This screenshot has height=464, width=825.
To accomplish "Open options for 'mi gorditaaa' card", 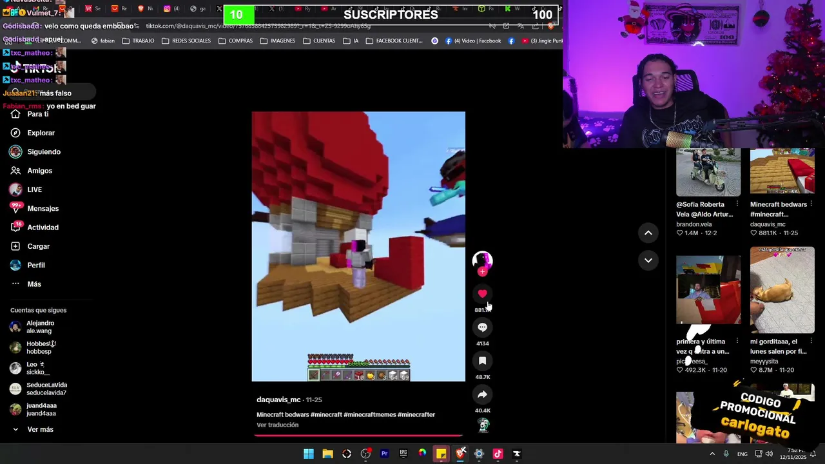I will pos(811,342).
